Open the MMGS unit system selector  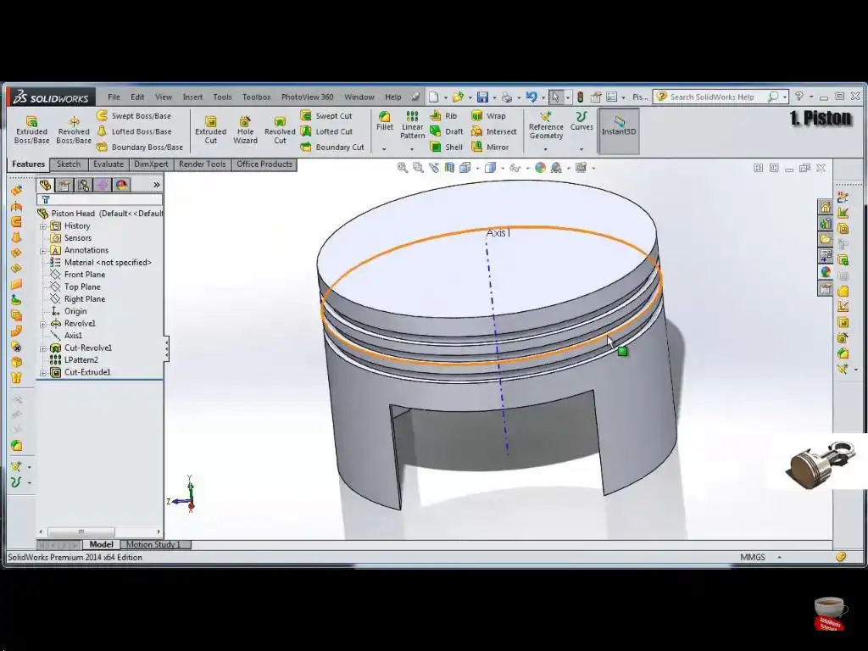pyautogui.click(x=759, y=558)
